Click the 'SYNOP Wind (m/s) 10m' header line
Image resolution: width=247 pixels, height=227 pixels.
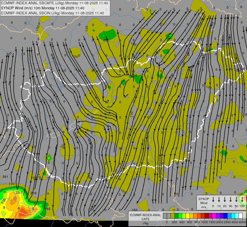(x=43, y=8)
